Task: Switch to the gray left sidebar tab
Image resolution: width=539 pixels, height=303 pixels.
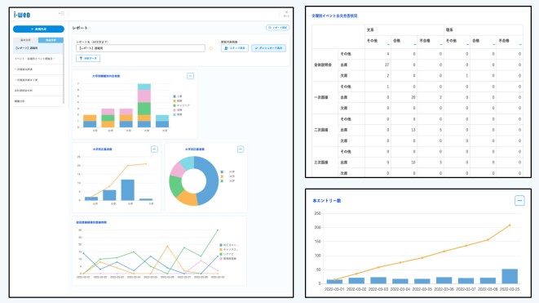Action: (25, 40)
